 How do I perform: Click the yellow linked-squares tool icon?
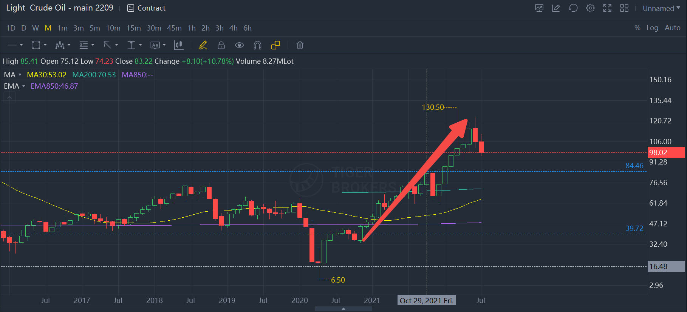click(x=275, y=45)
